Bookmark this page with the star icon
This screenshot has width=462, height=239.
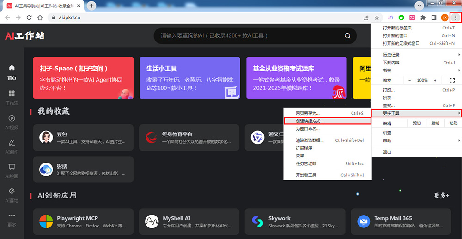(377, 17)
